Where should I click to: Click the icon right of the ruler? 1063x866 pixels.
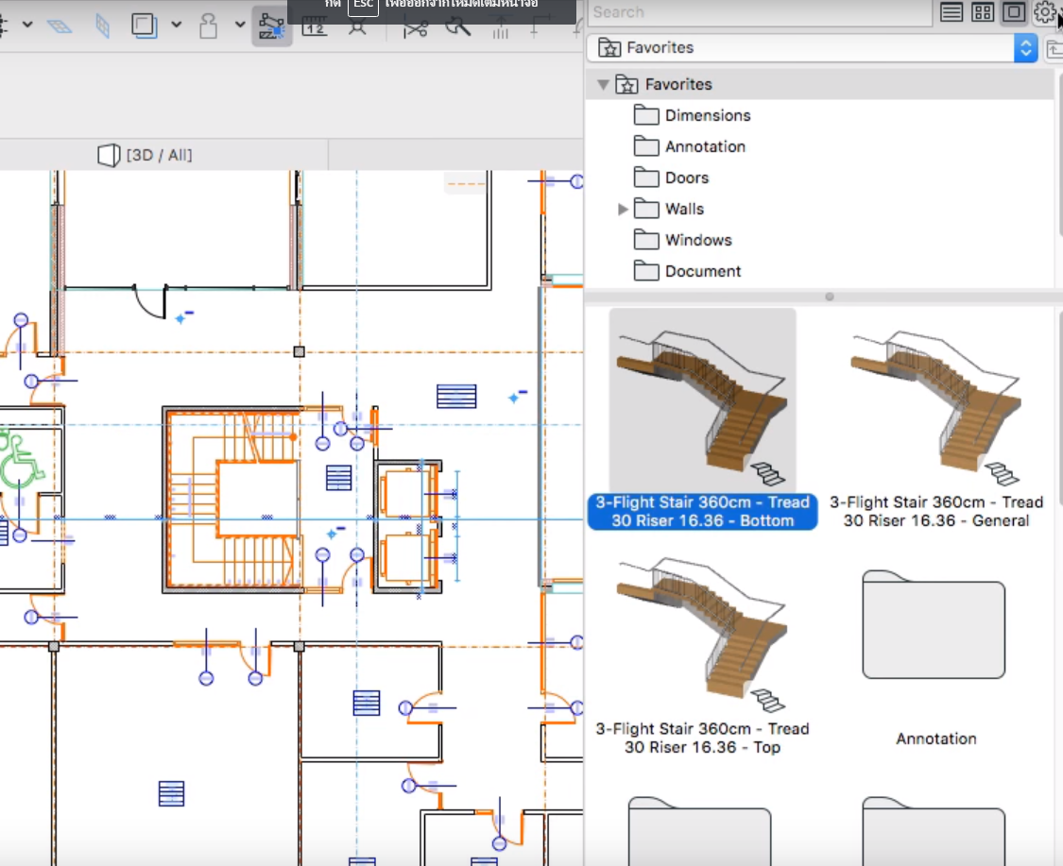pos(357,27)
